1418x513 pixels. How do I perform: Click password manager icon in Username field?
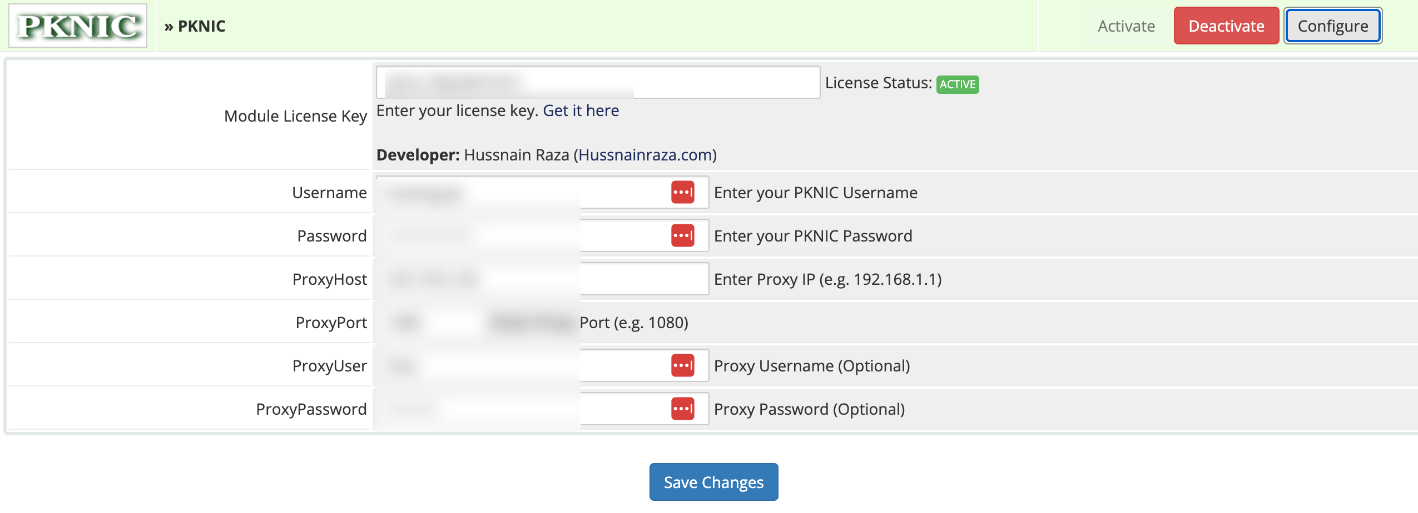682,193
